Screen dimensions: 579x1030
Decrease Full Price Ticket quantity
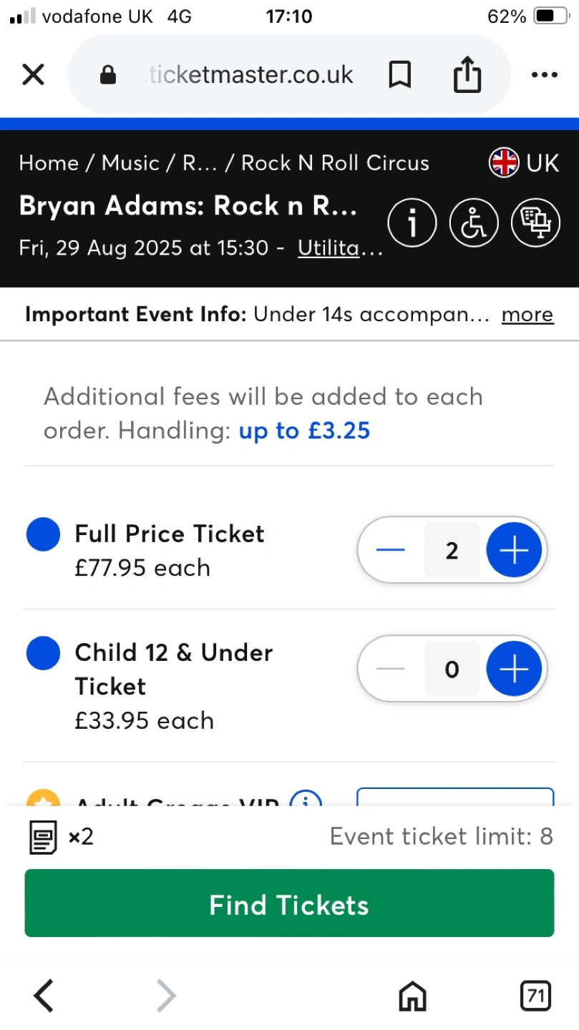click(390, 550)
